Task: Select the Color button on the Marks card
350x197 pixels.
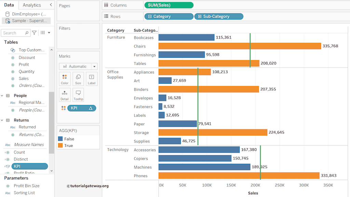Action: pyautogui.click(x=65, y=79)
